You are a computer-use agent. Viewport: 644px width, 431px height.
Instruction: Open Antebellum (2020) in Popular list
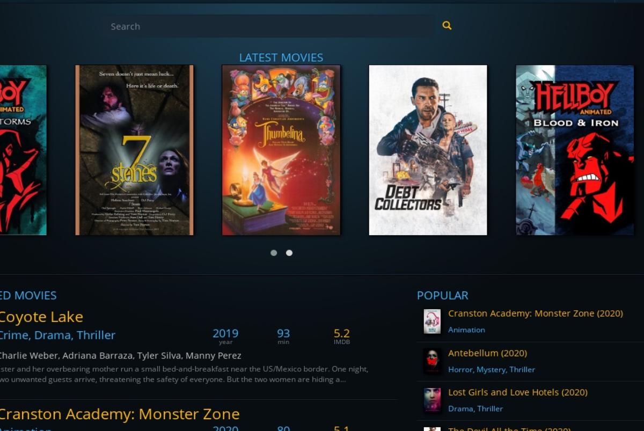click(487, 353)
